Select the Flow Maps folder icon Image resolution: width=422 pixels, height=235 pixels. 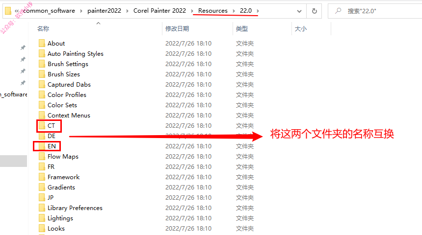click(x=42, y=156)
